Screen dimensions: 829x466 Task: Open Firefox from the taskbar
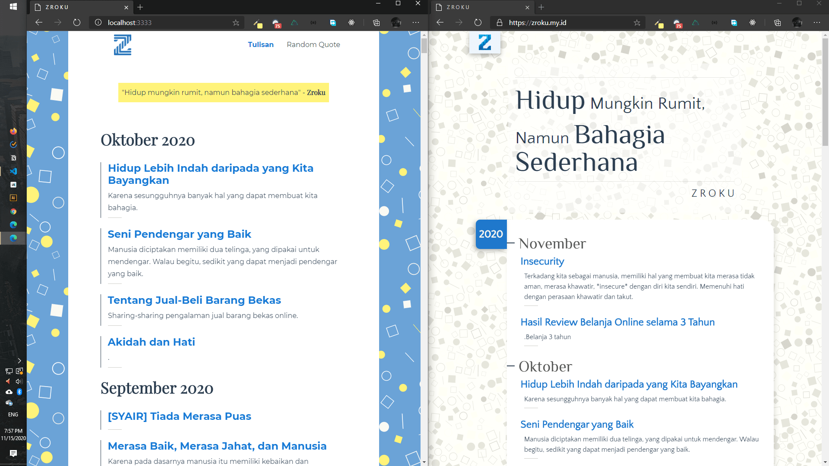[13, 131]
